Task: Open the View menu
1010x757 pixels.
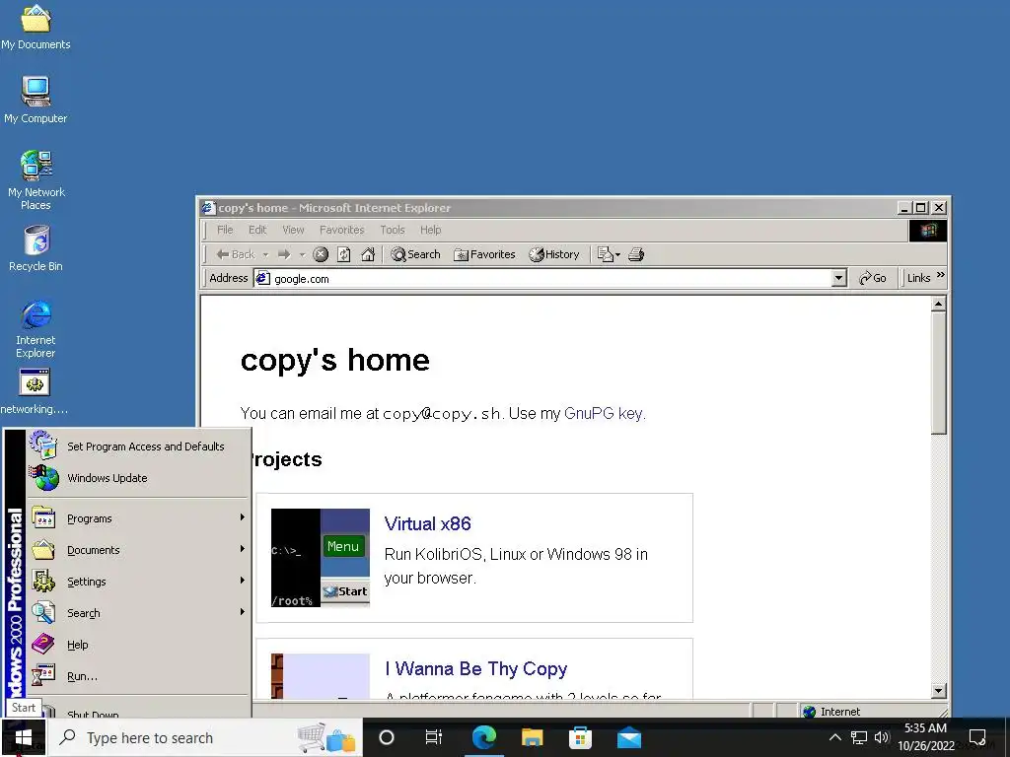Action: (x=293, y=230)
